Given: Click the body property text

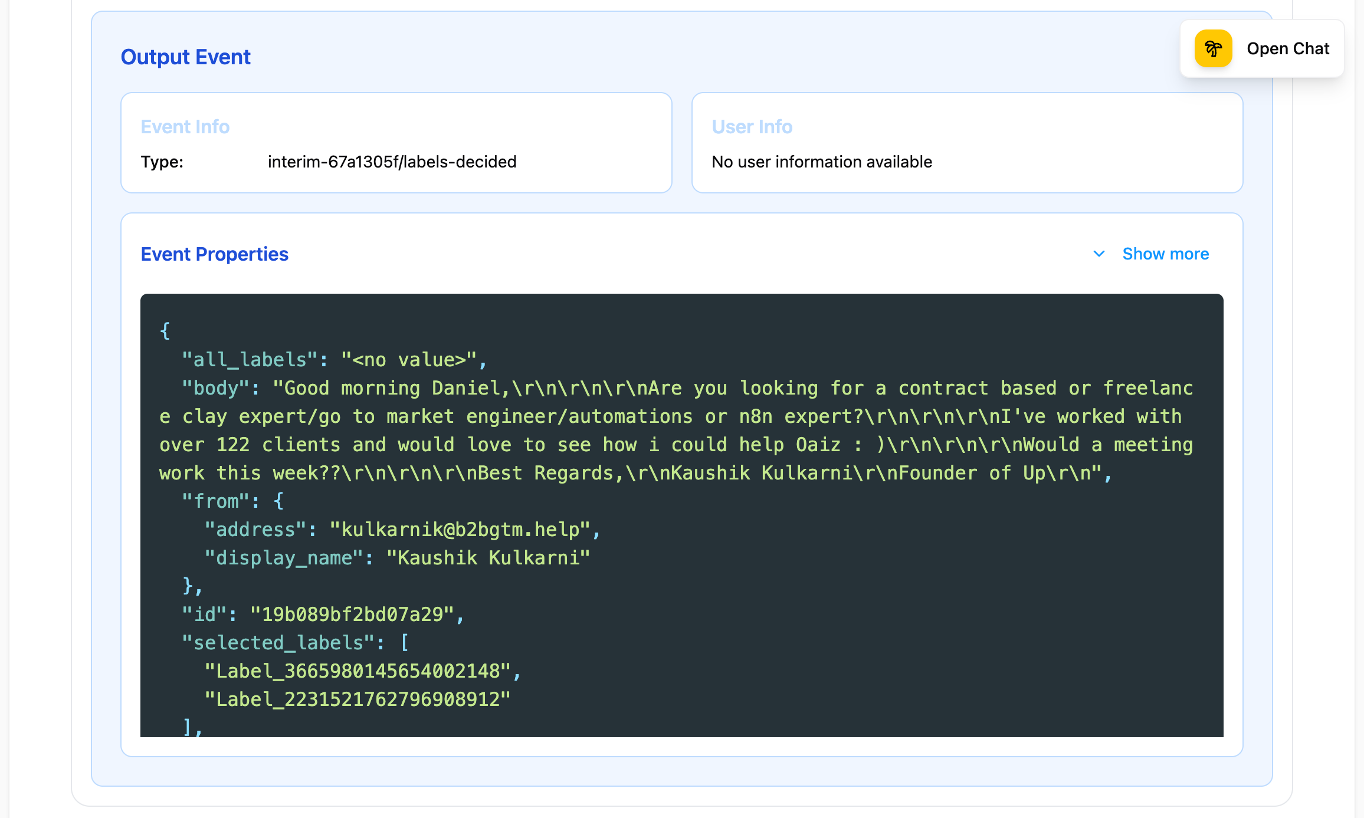Looking at the screenshot, I should tap(216, 387).
